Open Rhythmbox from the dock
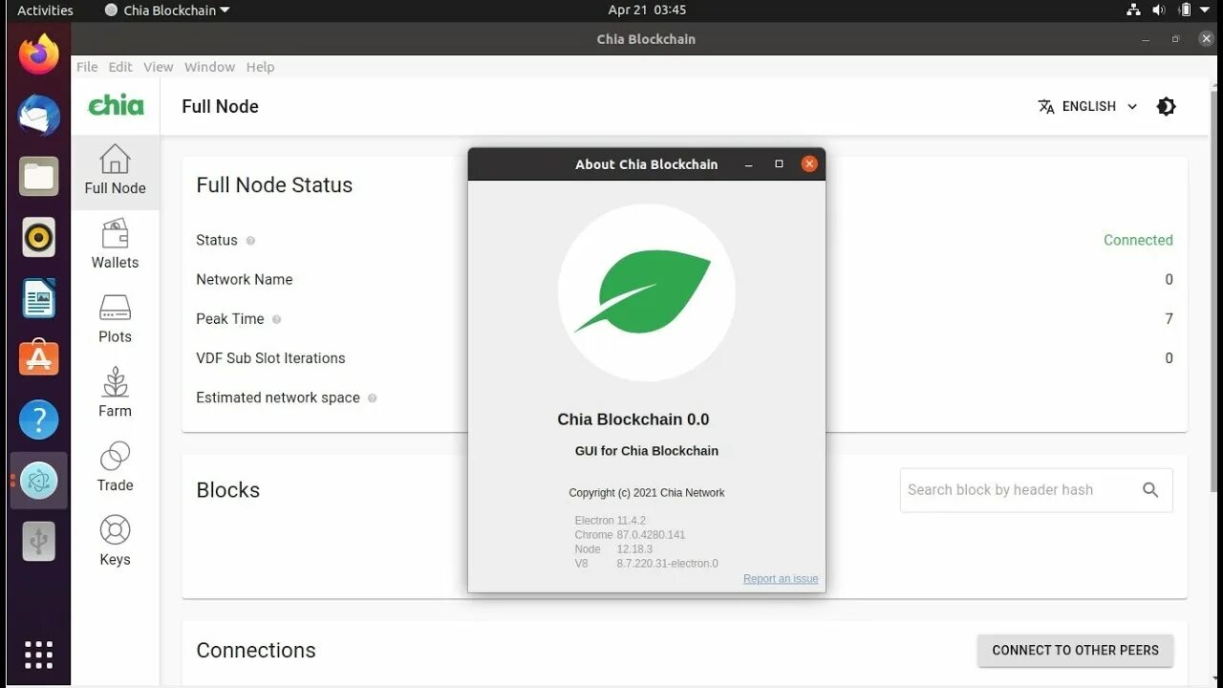The width and height of the screenshot is (1223, 688). (x=39, y=237)
